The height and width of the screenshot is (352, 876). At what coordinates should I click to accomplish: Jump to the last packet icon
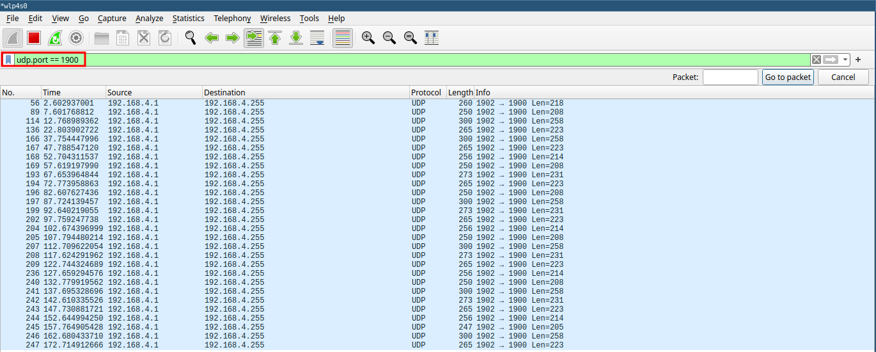pos(296,38)
